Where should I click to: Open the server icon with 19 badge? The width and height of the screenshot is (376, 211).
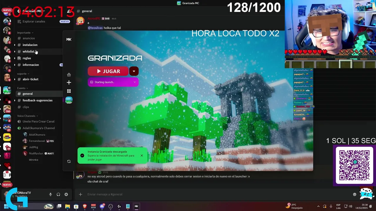(7, 146)
